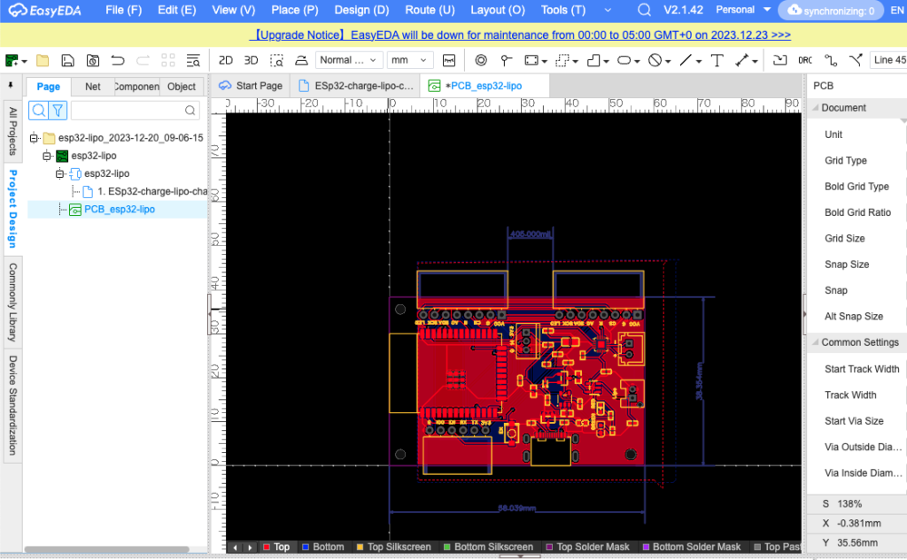Image resolution: width=907 pixels, height=560 pixels.
Task: Select the rectangle fill region tool
Action: point(531,60)
